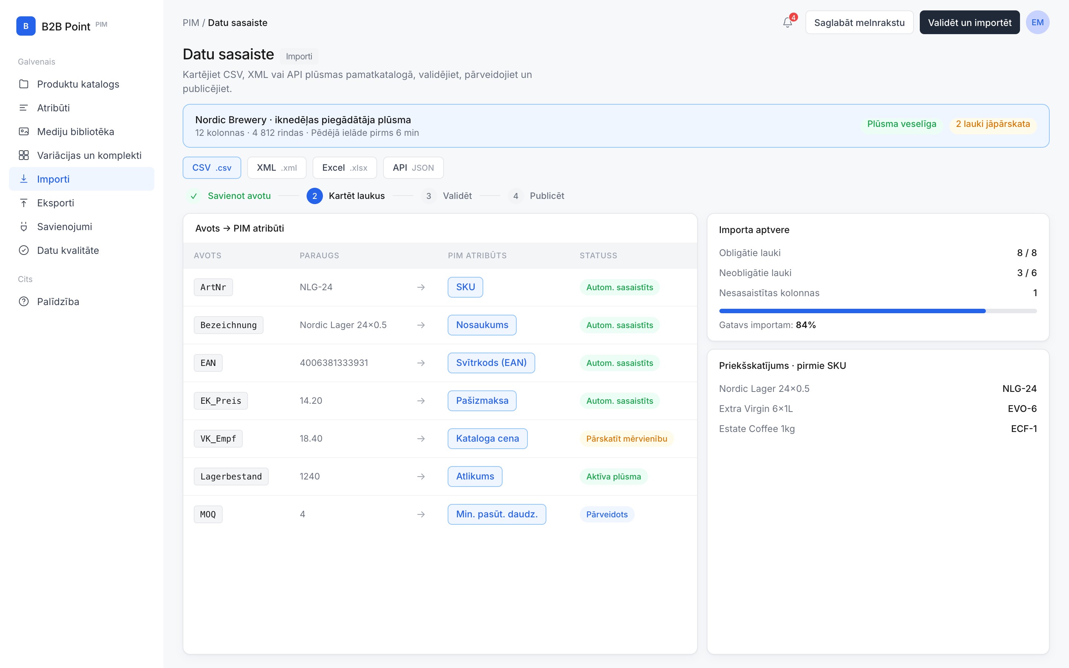Open the notifications bell
The width and height of the screenshot is (1069, 668).
pos(788,22)
